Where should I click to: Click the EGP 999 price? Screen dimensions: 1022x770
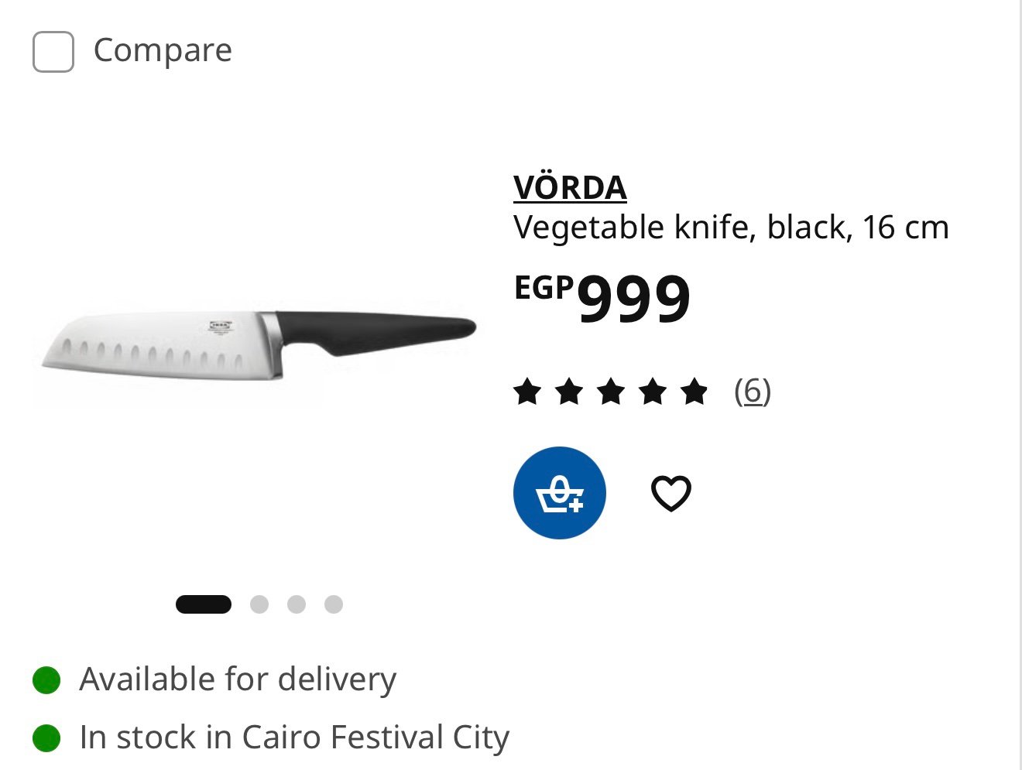pos(602,297)
